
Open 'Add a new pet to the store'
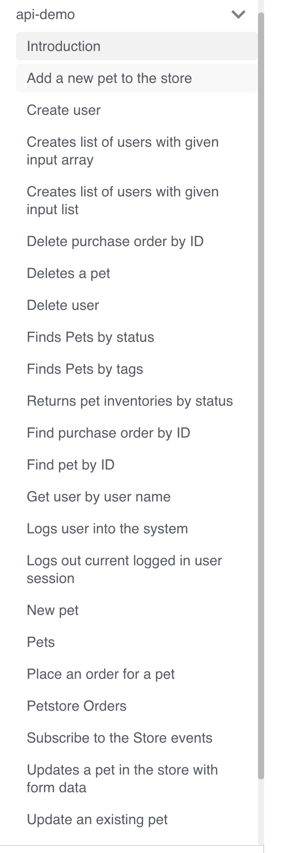click(109, 78)
